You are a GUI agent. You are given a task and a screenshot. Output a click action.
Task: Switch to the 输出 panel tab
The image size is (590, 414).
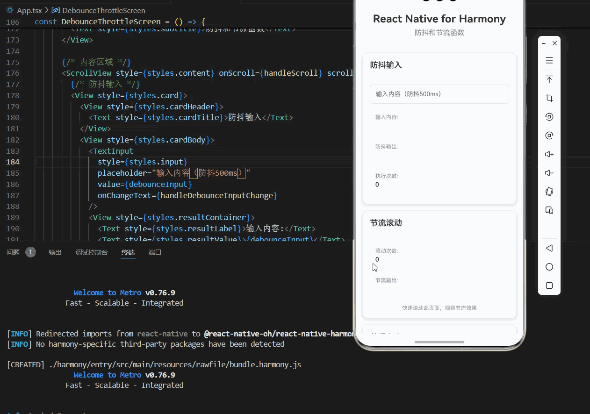pyautogui.click(x=55, y=252)
